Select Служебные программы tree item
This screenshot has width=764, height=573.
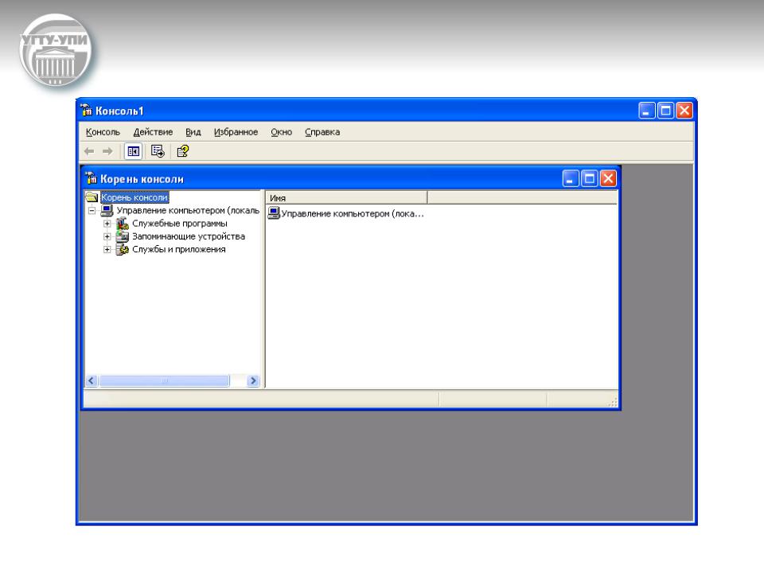(180, 224)
